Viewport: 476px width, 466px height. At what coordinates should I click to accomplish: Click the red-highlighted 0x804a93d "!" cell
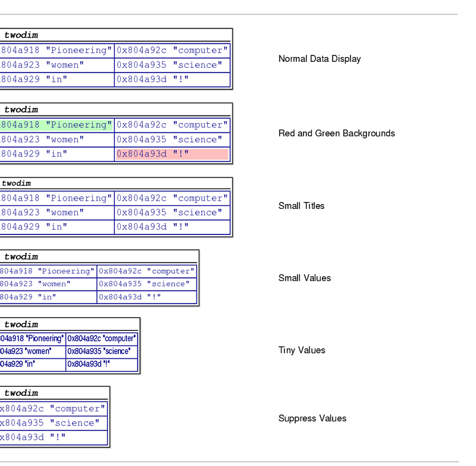[172, 154]
